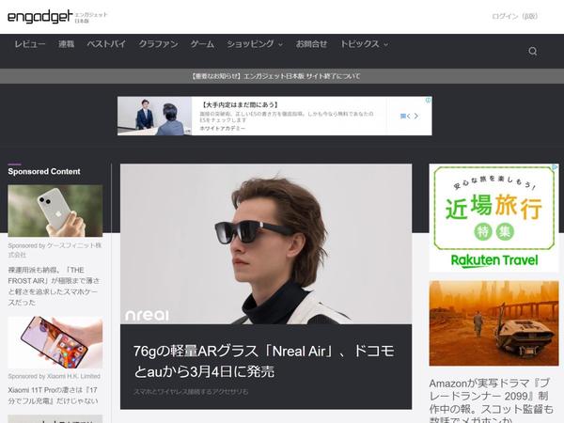Expand the ショッピング dropdown menu
Image resolution: width=564 pixels, height=423 pixels.
(x=255, y=44)
